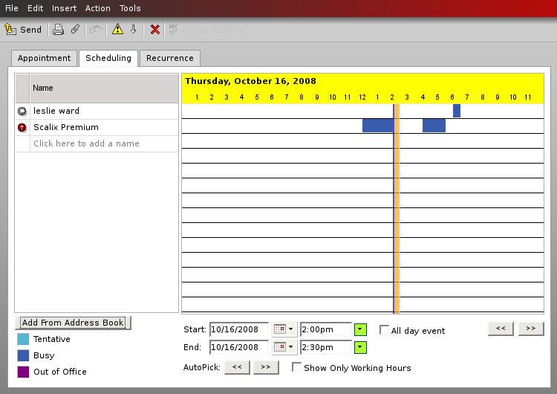The width and height of the screenshot is (557, 394).
Task: Open the End date calendar picker
Action: click(x=283, y=347)
